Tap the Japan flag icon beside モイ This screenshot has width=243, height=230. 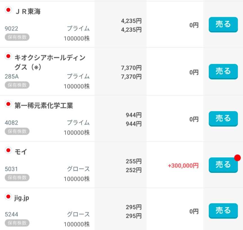pos(8,151)
